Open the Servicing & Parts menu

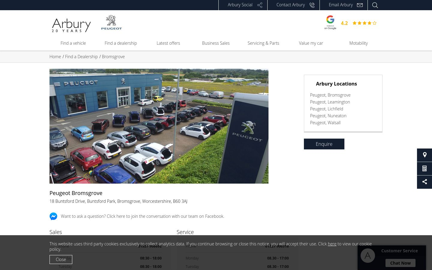point(263,43)
